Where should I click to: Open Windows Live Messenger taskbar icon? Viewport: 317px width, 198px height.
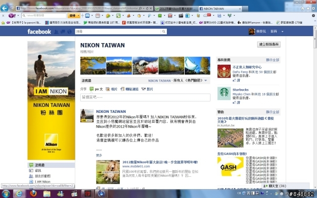60,194
